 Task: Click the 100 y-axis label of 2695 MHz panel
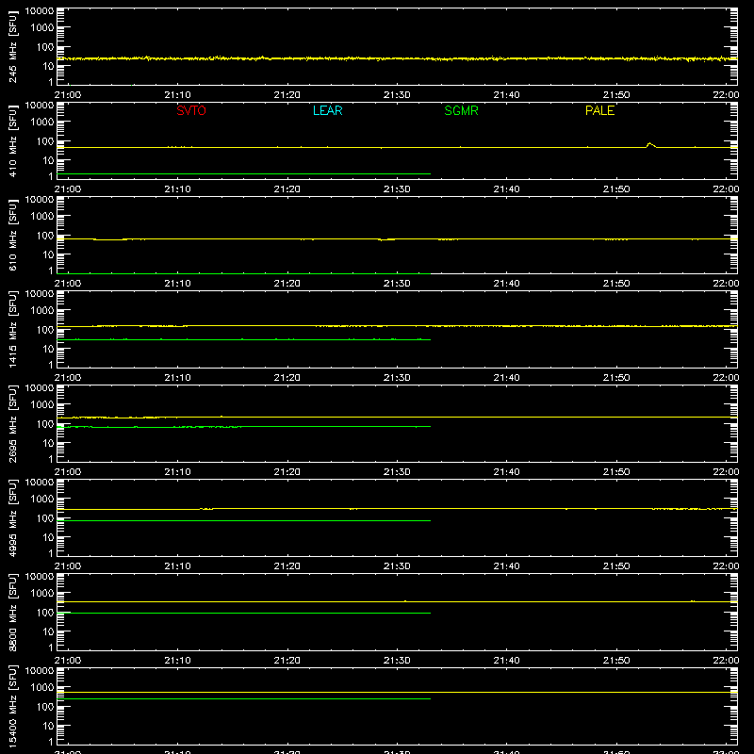45,424
